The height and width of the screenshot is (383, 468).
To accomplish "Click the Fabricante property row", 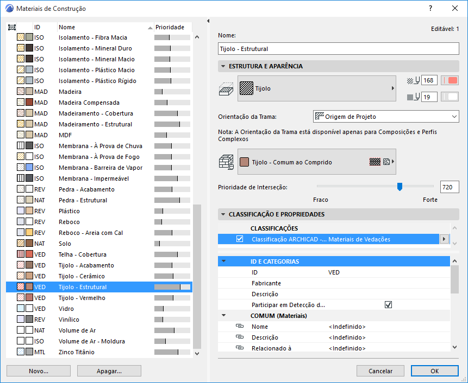I will pos(334,283).
